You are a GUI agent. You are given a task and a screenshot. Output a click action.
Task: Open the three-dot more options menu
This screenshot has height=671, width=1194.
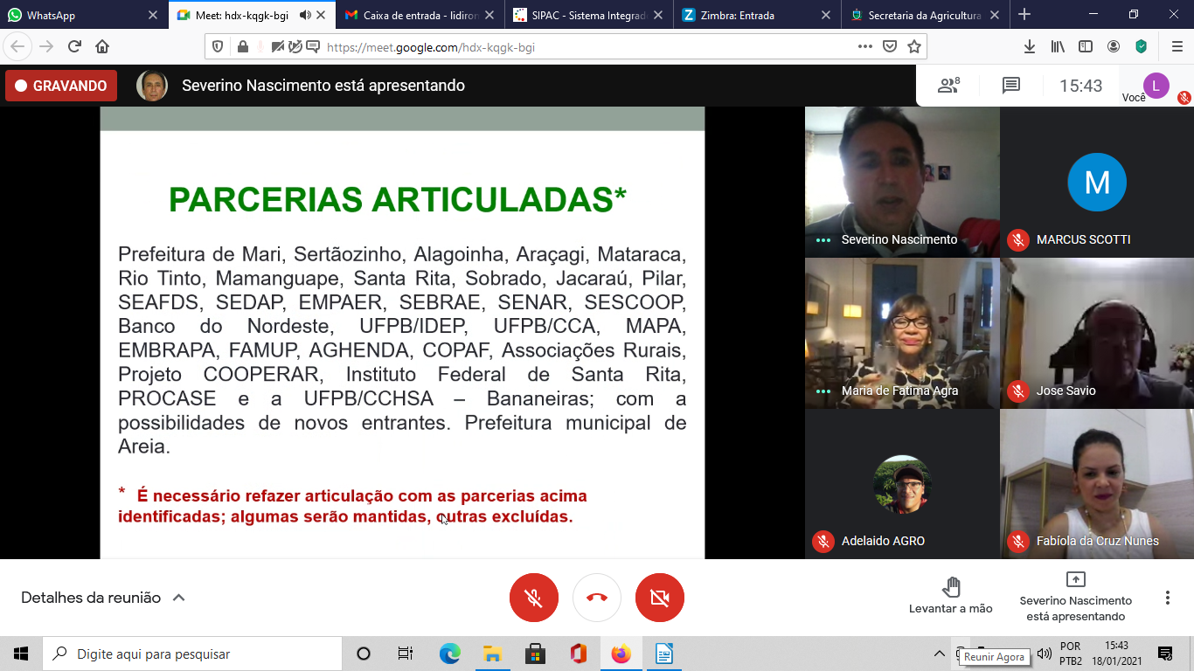coord(1167,598)
